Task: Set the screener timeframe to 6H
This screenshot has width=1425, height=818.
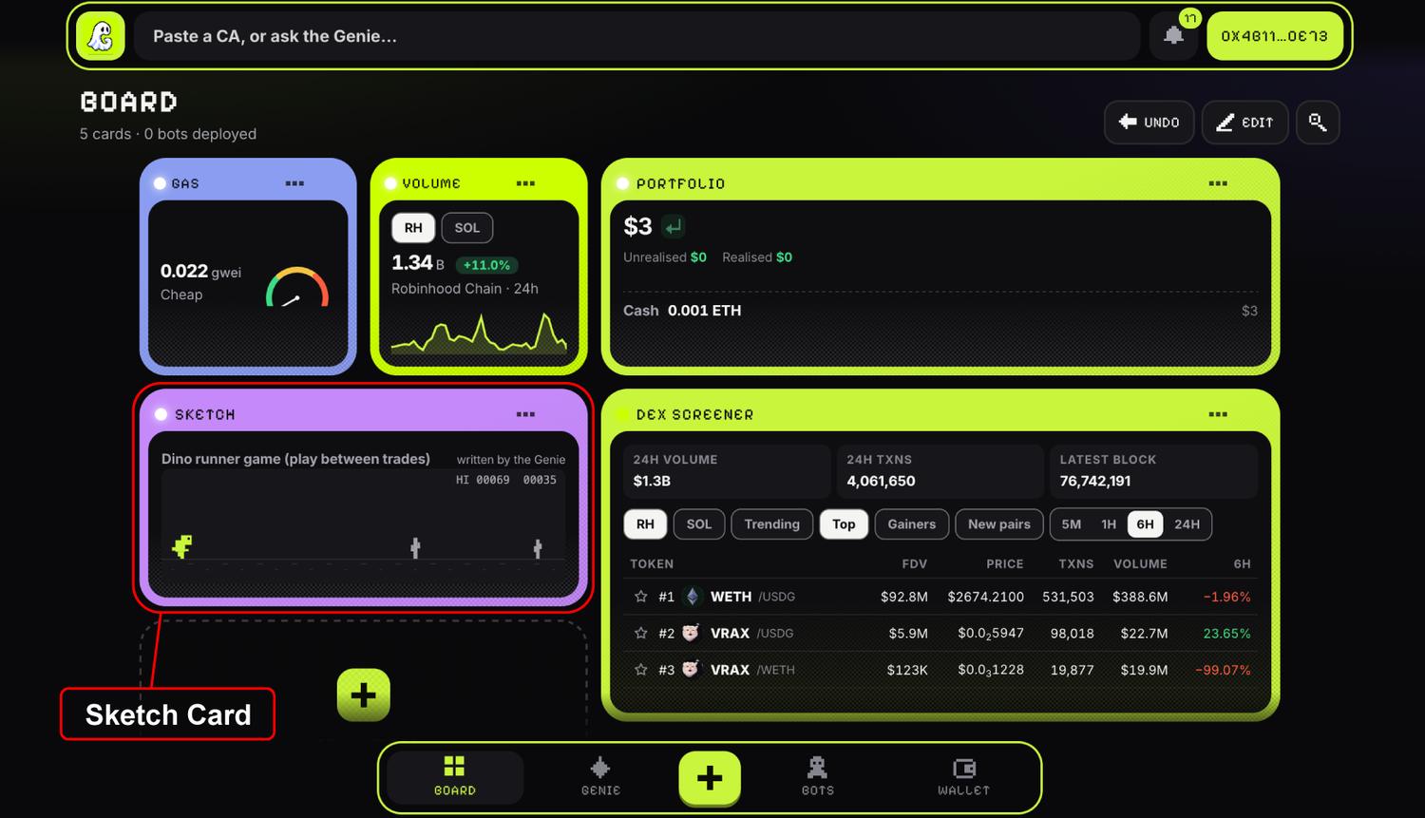Action: click(x=1146, y=524)
